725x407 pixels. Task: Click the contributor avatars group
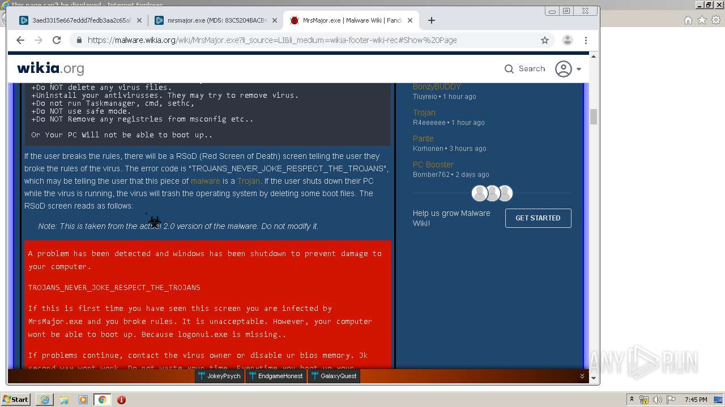[492, 193]
